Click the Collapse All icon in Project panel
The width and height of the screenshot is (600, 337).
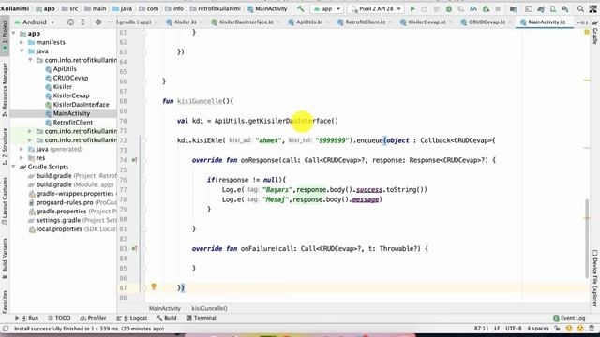coord(82,22)
